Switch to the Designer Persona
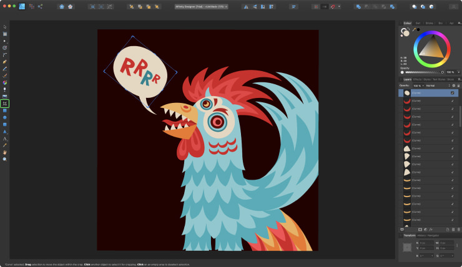This screenshot has width=462, height=267. (22, 6)
